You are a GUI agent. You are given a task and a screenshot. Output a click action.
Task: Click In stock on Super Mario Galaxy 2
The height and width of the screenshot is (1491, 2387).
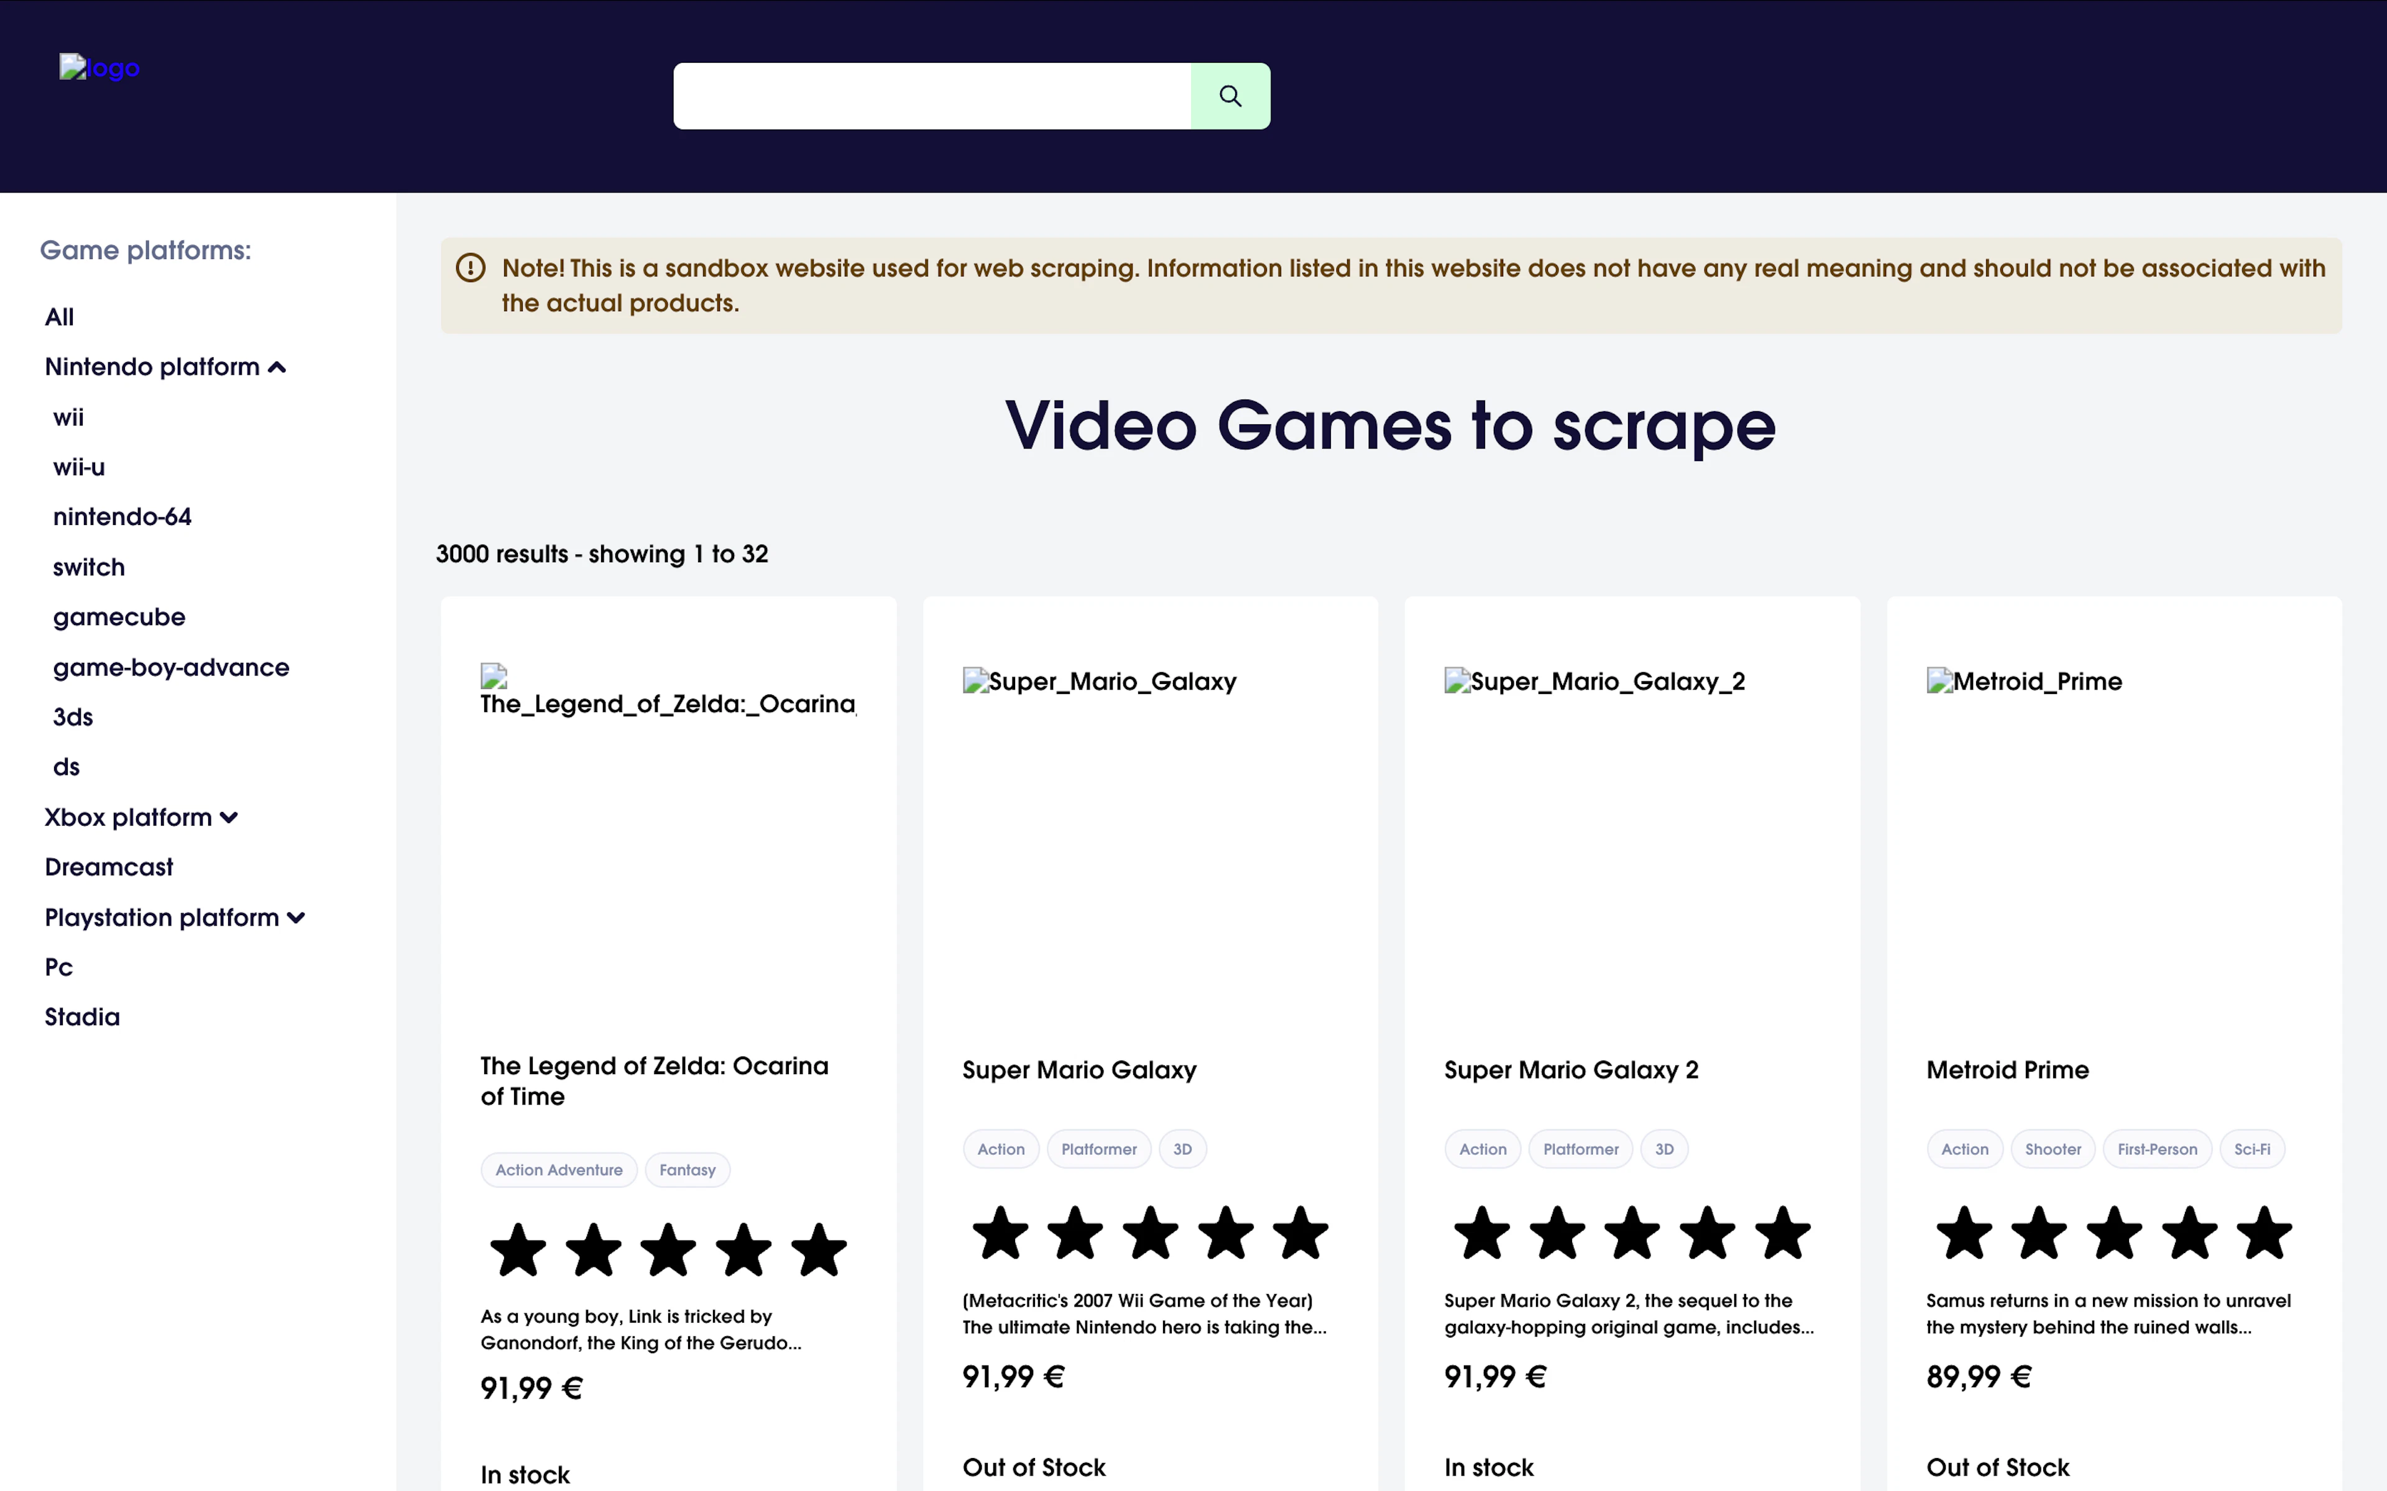[x=1488, y=1467]
